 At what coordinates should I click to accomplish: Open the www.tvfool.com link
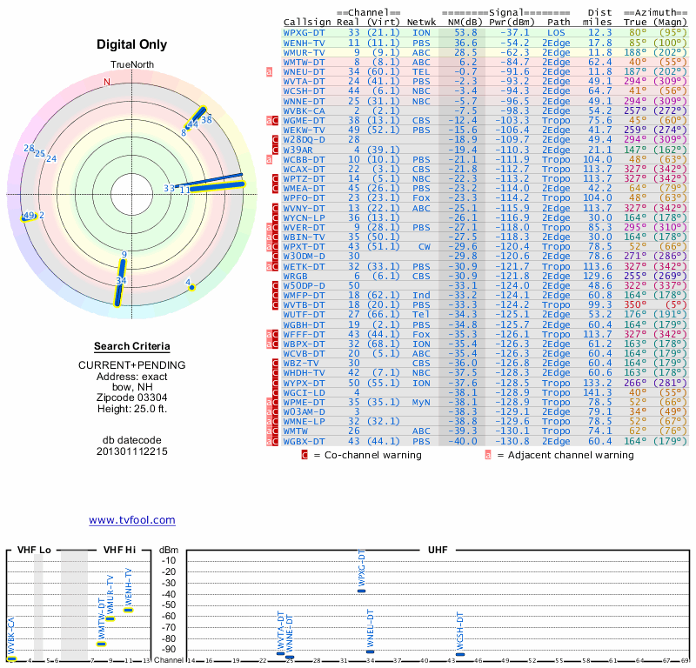tap(131, 520)
